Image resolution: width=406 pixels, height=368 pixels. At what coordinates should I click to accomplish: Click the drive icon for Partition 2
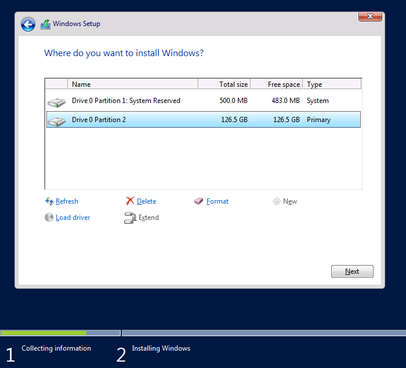click(x=56, y=122)
